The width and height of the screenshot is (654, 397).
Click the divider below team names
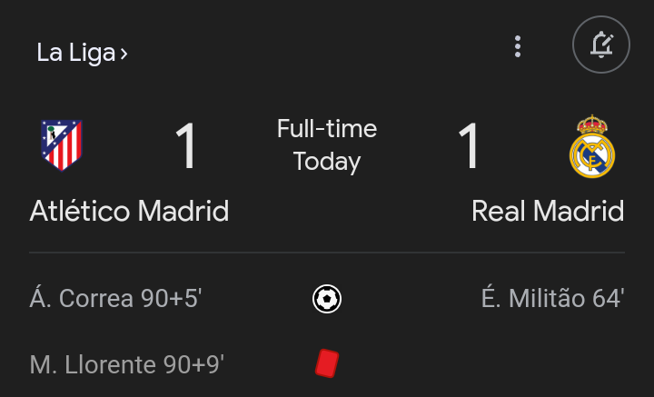point(327,253)
